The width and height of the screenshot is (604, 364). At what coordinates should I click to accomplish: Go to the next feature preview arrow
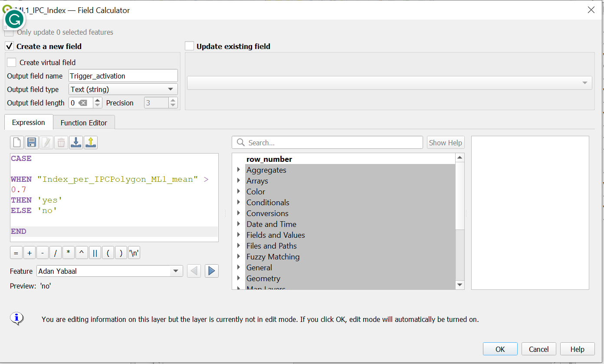pyautogui.click(x=211, y=271)
